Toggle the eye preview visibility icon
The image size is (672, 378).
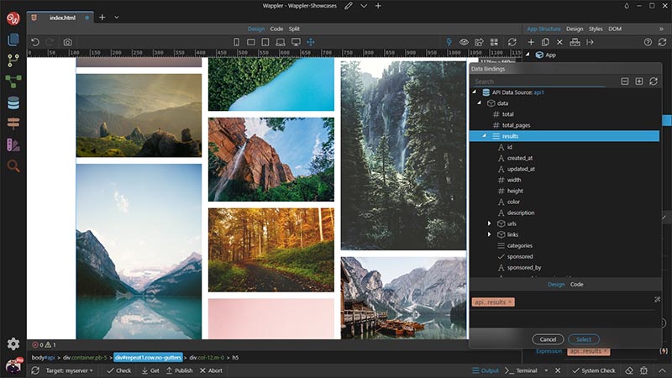pyautogui.click(x=464, y=42)
